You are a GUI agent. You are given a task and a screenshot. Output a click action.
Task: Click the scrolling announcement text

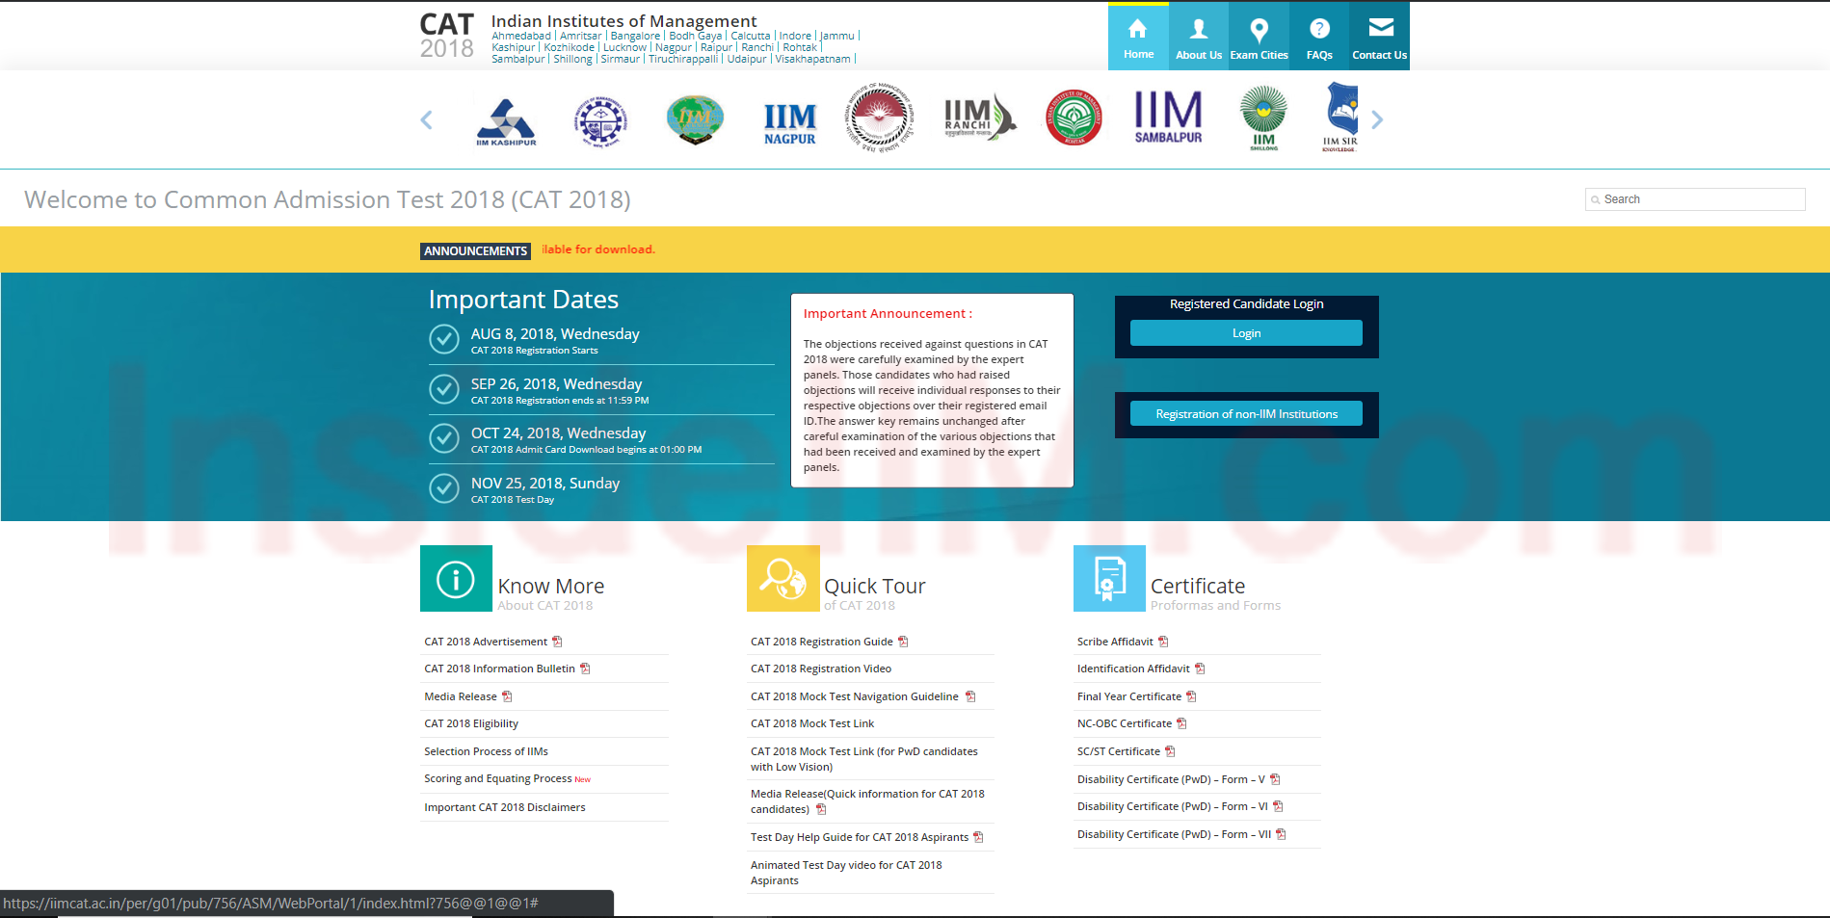[x=598, y=249]
